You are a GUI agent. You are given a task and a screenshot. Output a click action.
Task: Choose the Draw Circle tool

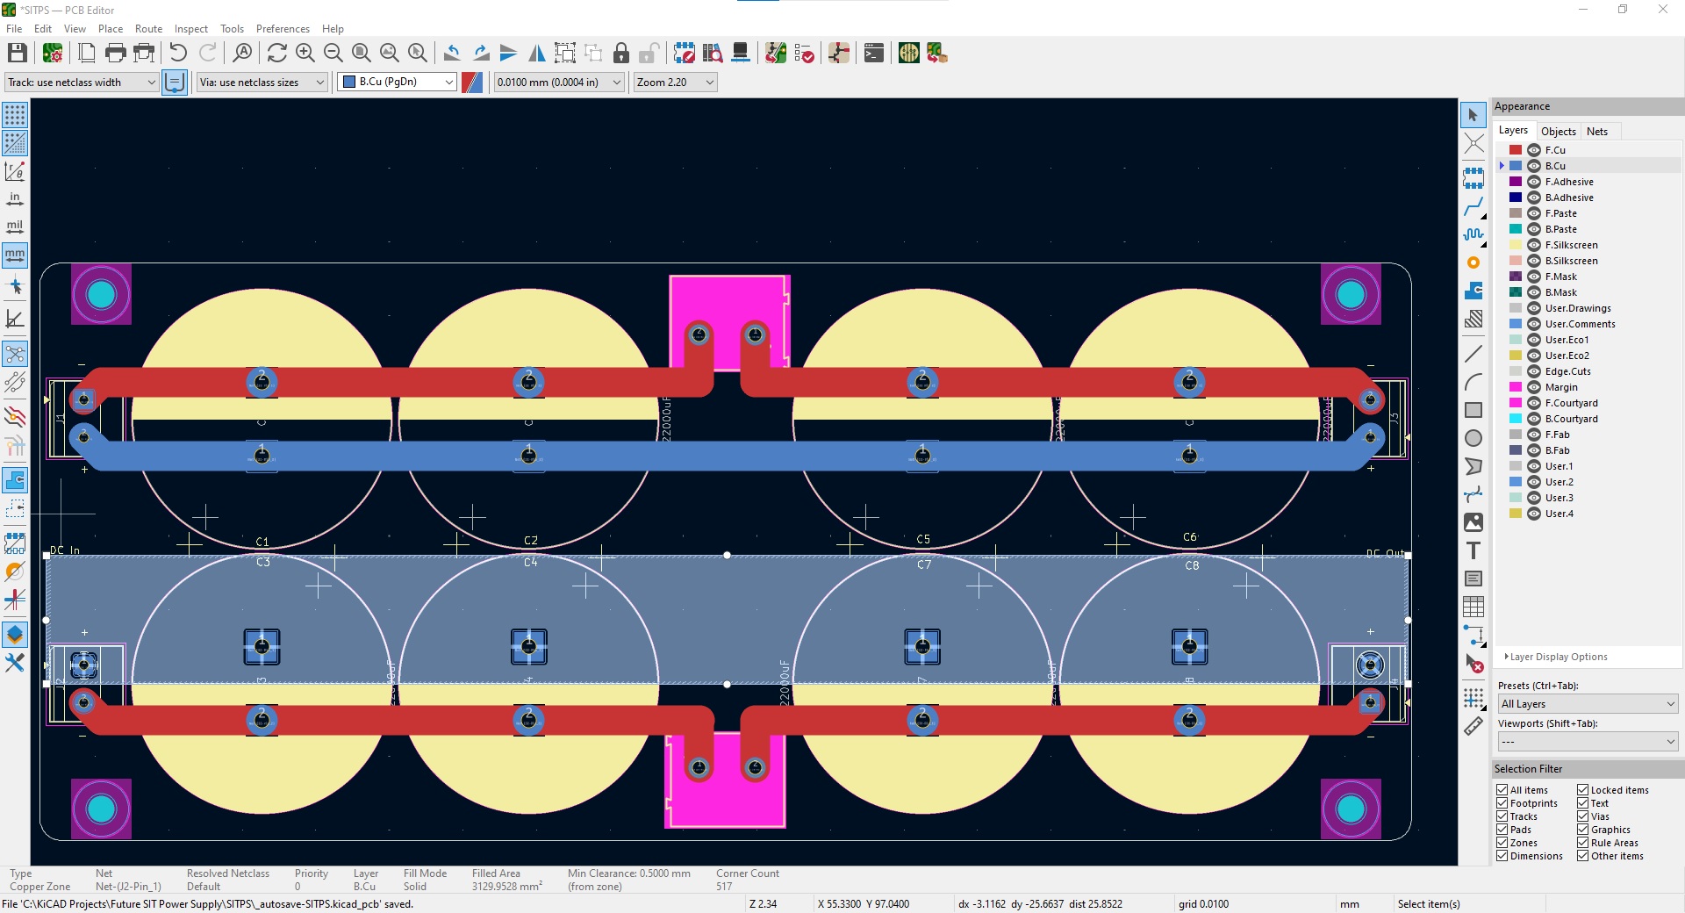1473,438
